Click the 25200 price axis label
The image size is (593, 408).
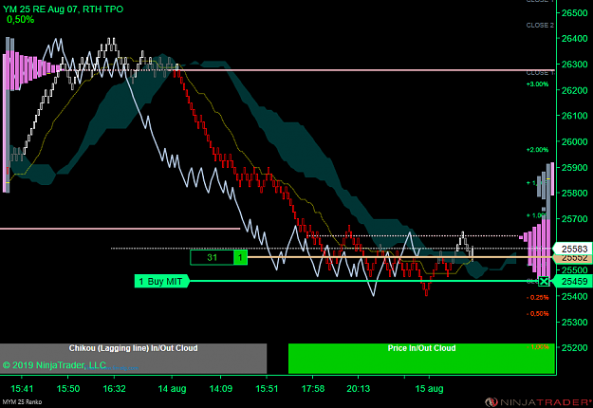pos(574,348)
